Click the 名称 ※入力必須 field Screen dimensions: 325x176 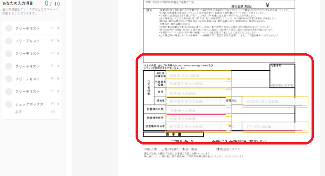pos(198,110)
